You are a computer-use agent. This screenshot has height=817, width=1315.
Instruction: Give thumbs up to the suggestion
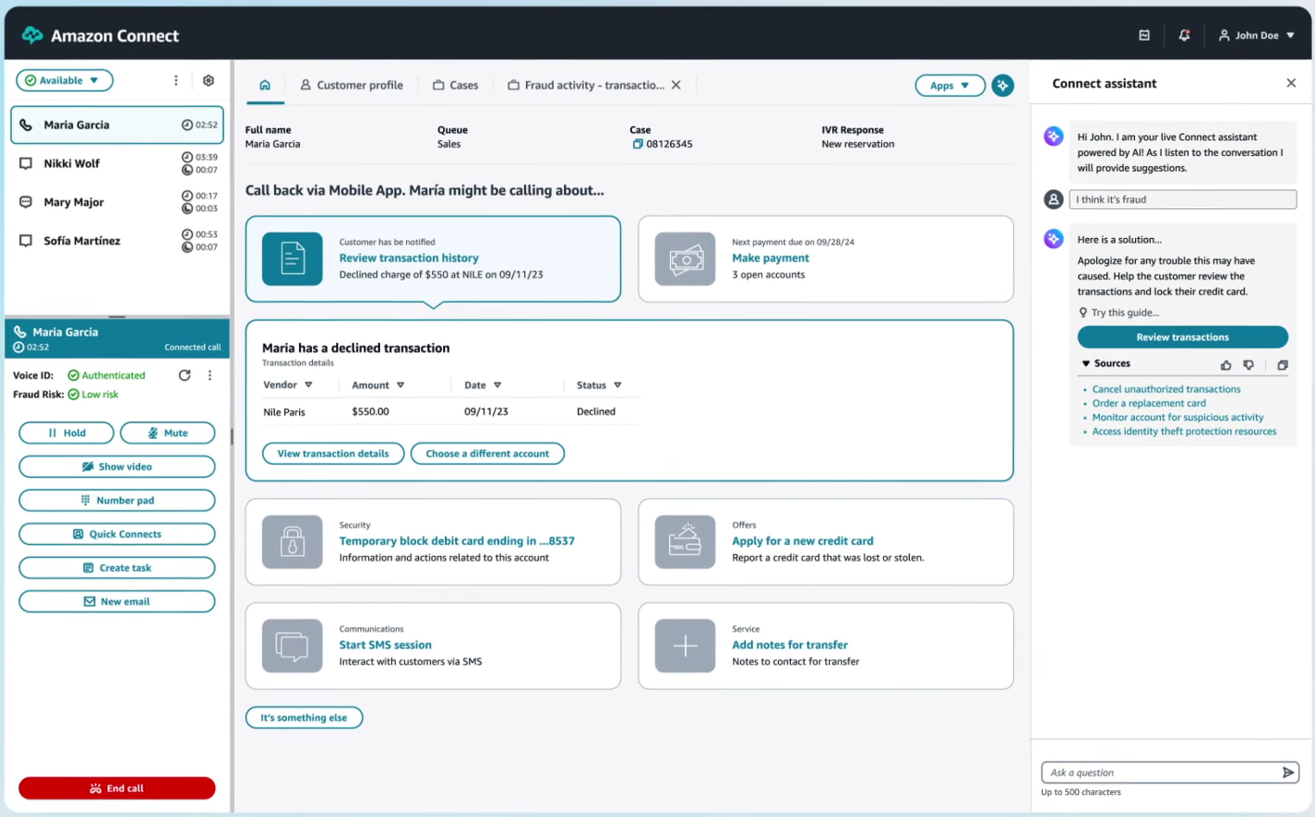pos(1225,365)
